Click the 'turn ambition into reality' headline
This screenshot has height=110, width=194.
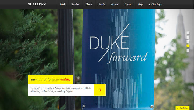[50, 79]
